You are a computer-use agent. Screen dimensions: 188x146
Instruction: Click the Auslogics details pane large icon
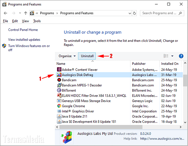tap(67, 137)
